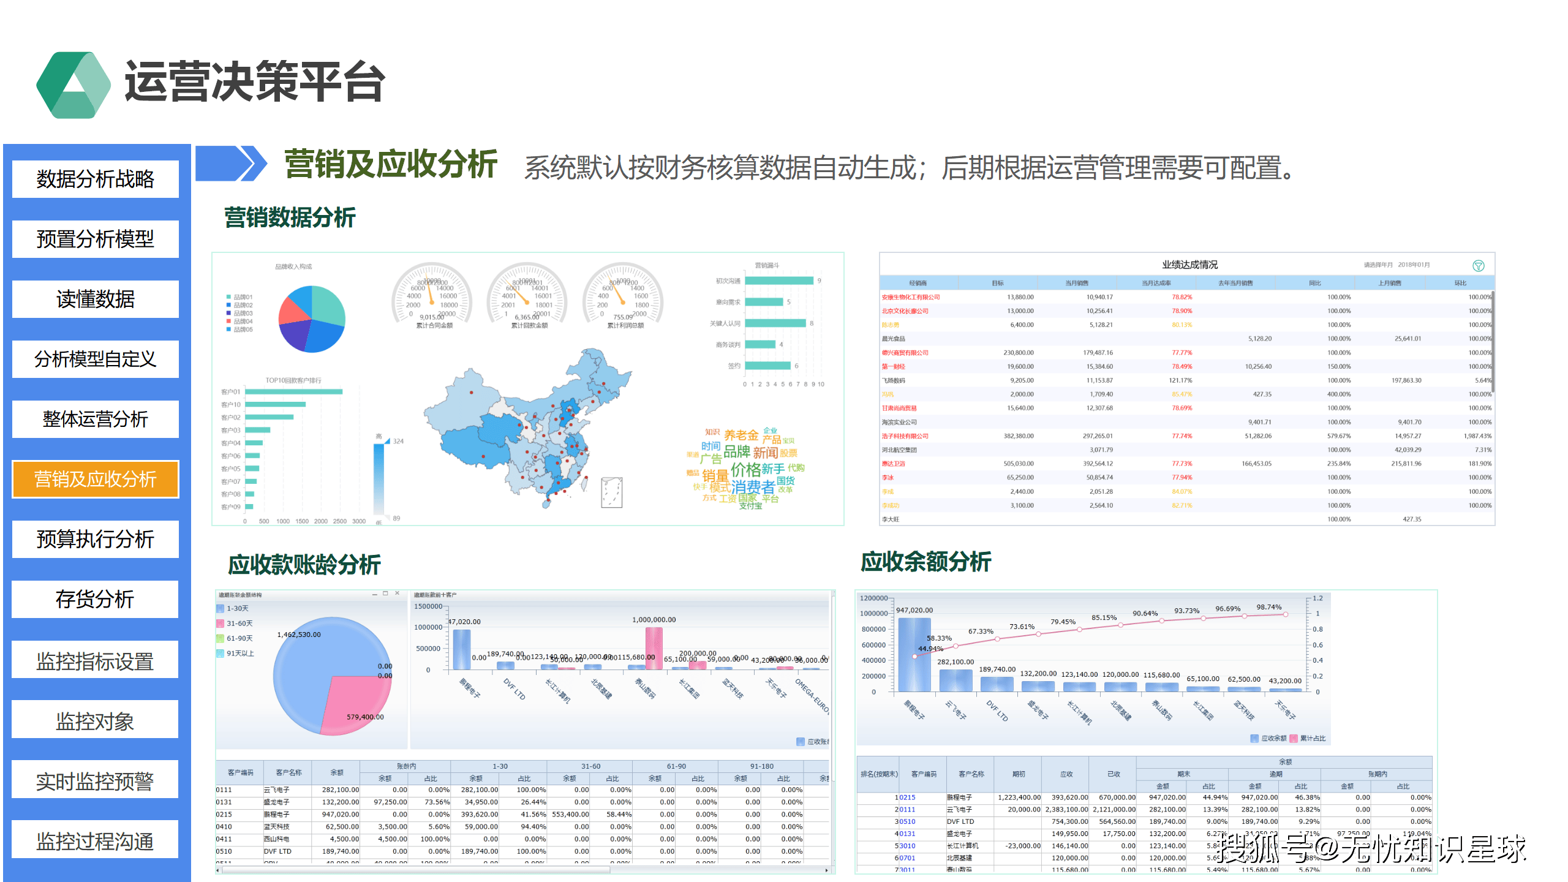The image size is (1568, 882).
Task: Click the 品牌01 legend marker
Action: pyautogui.click(x=228, y=297)
